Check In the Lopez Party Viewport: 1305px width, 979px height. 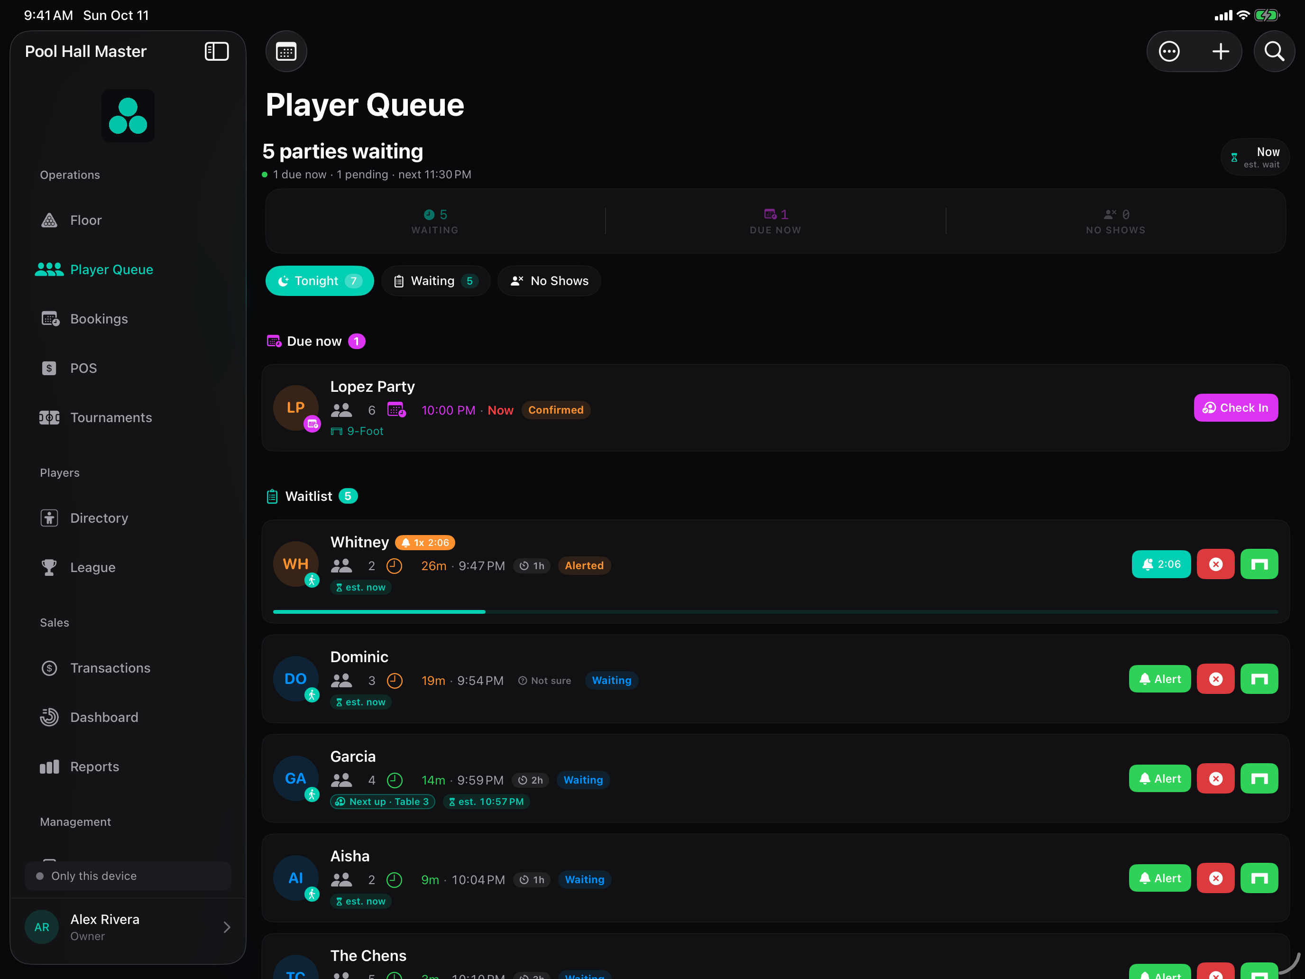point(1236,408)
